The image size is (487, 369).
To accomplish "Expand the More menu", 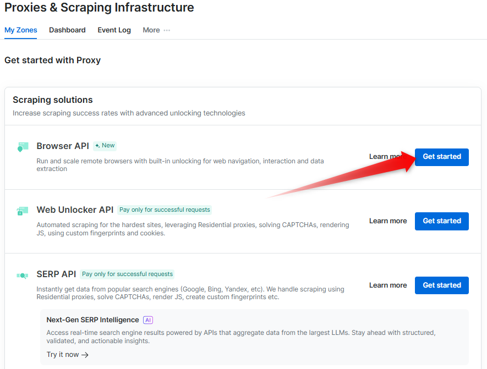I will click(156, 30).
